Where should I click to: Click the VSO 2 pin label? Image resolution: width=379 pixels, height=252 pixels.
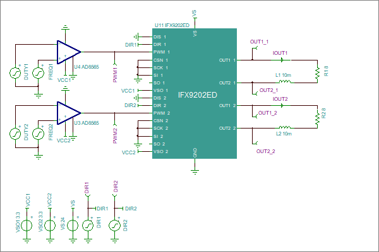coord(160,151)
